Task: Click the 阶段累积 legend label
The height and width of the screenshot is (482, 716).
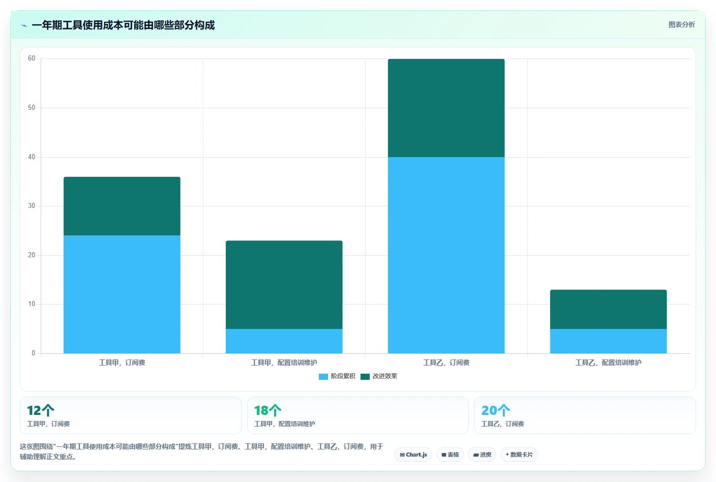Action: [343, 377]
